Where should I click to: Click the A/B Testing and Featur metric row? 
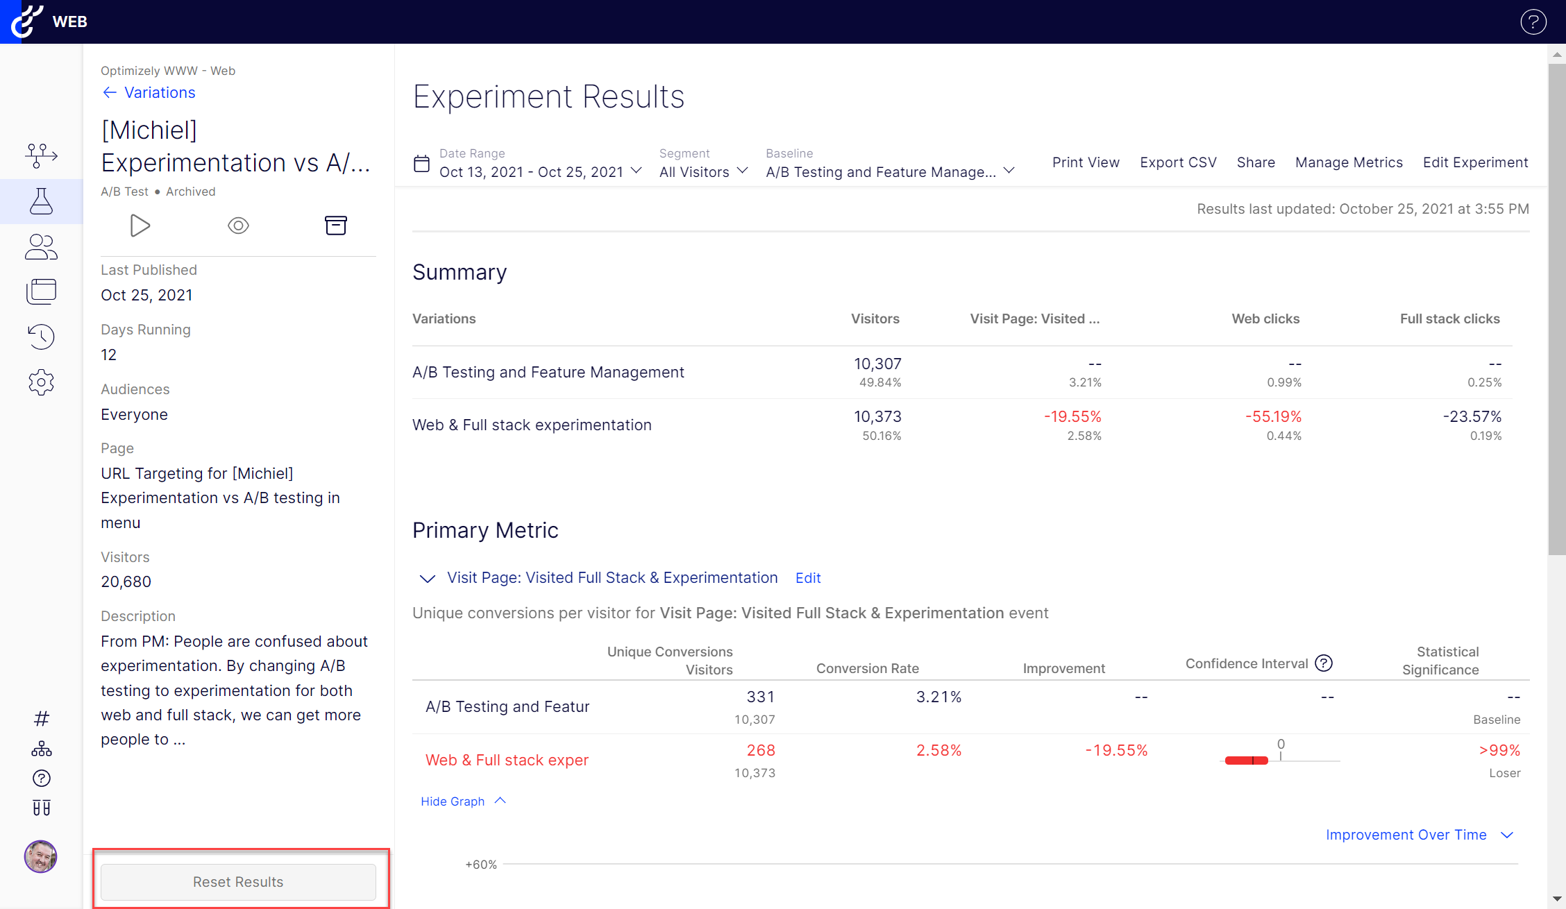pos(970,707)
